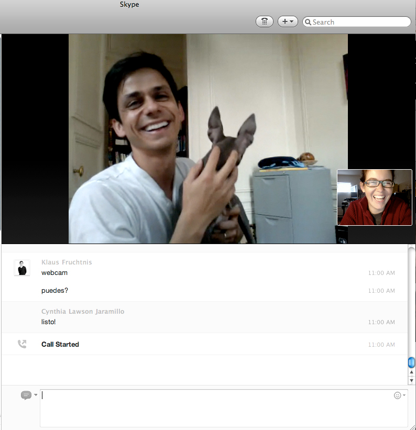Viewport: 416px width, 430px height.
Task: Click Klaus Fruchtnis profile picture
Action: pos(22,268)
